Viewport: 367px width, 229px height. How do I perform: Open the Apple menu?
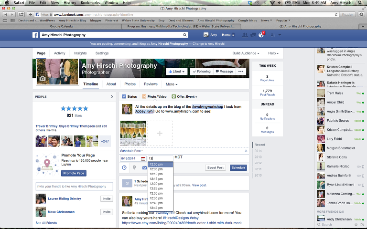point(7,3)
